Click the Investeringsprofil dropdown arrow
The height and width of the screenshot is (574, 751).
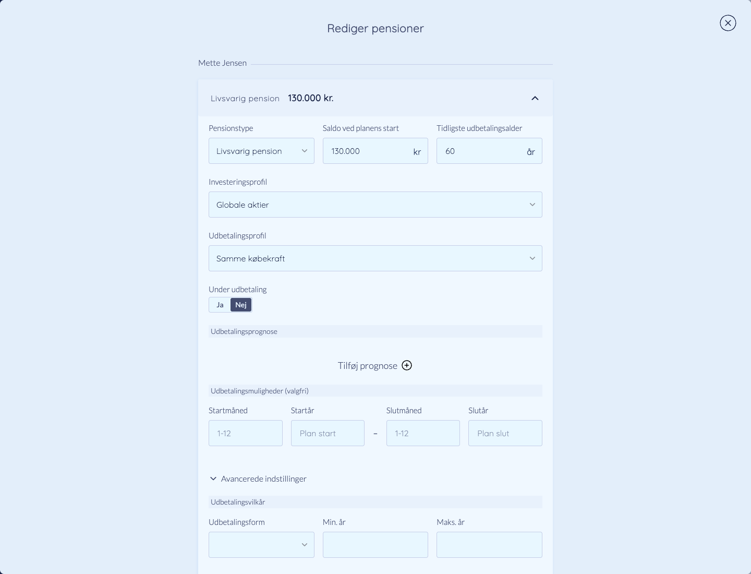click(x=532, y=205)
